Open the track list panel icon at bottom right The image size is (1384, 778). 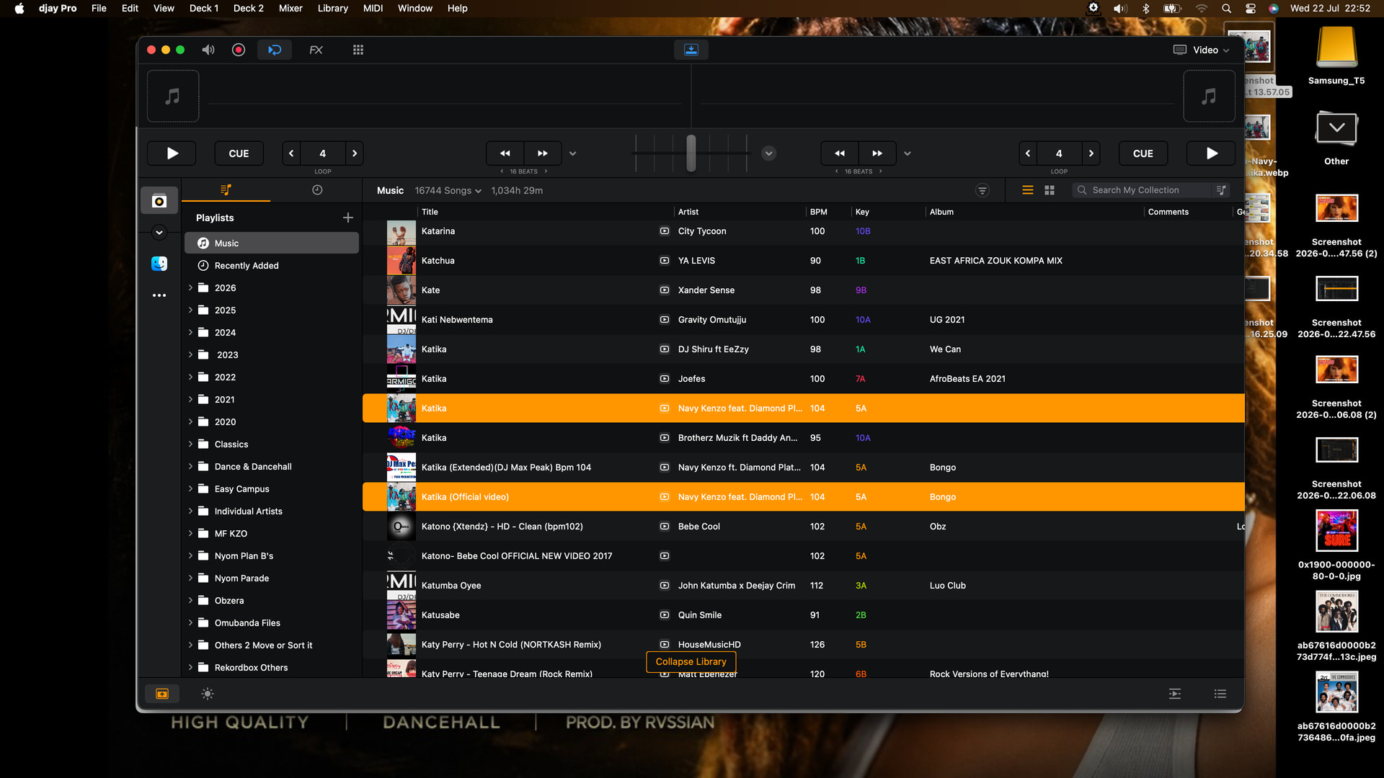point(1220,694)
